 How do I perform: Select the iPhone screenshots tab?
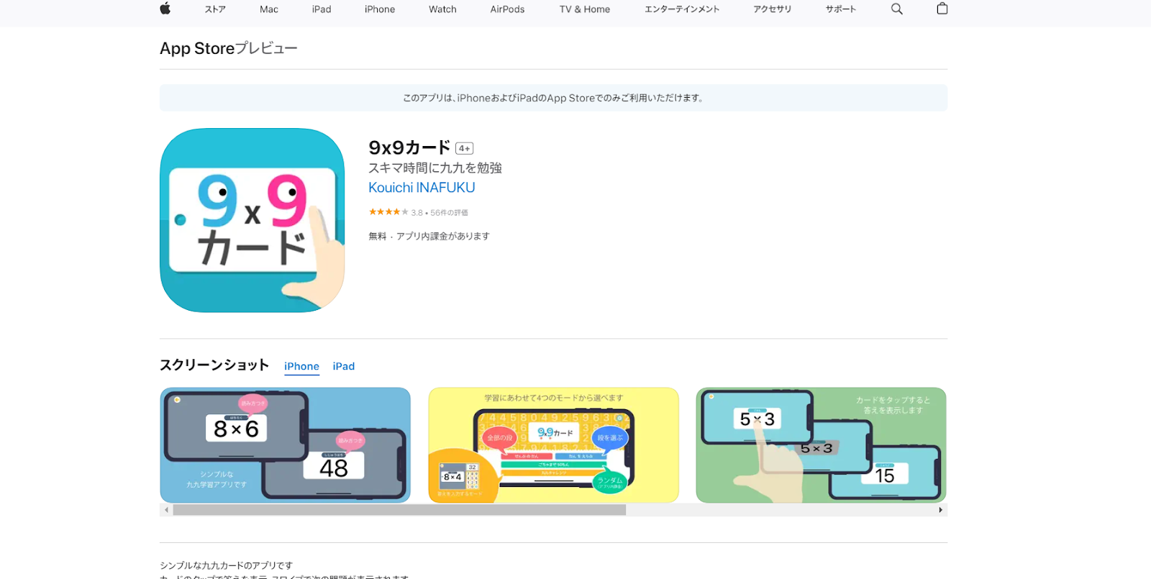301,366
